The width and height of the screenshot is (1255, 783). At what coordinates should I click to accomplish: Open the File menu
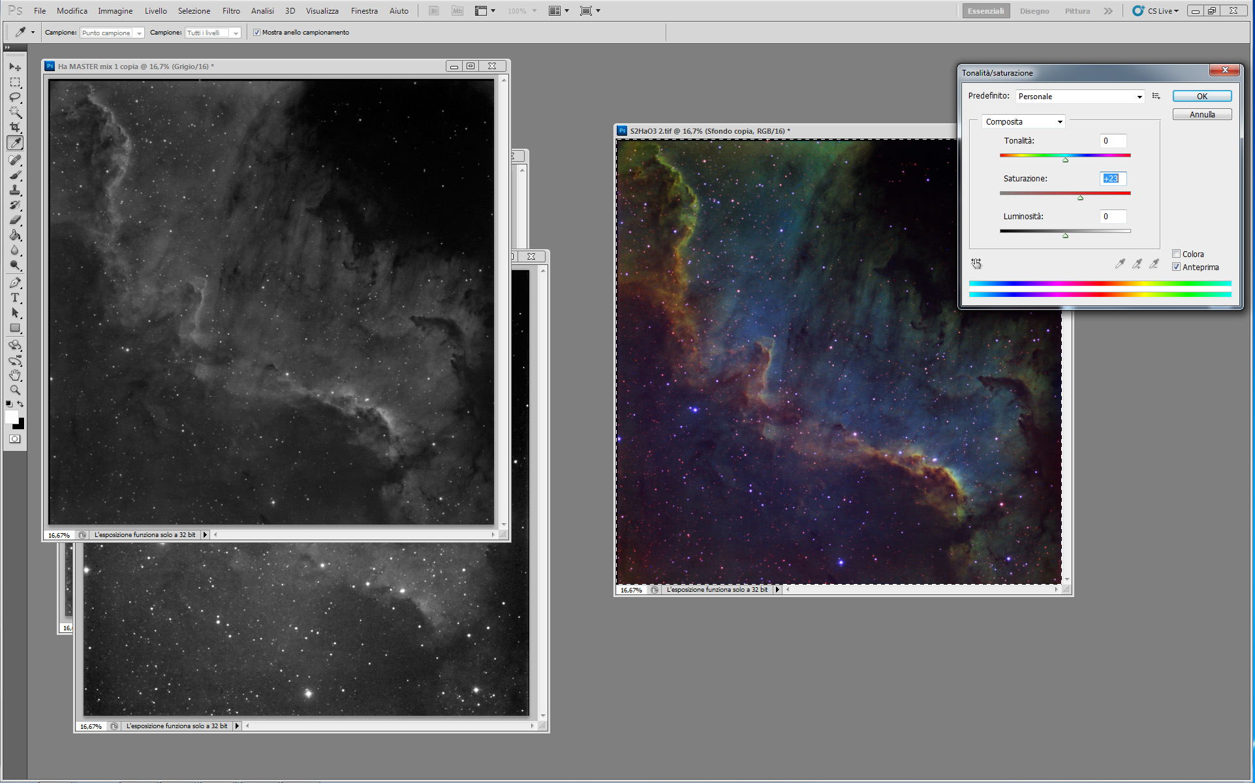40,11
